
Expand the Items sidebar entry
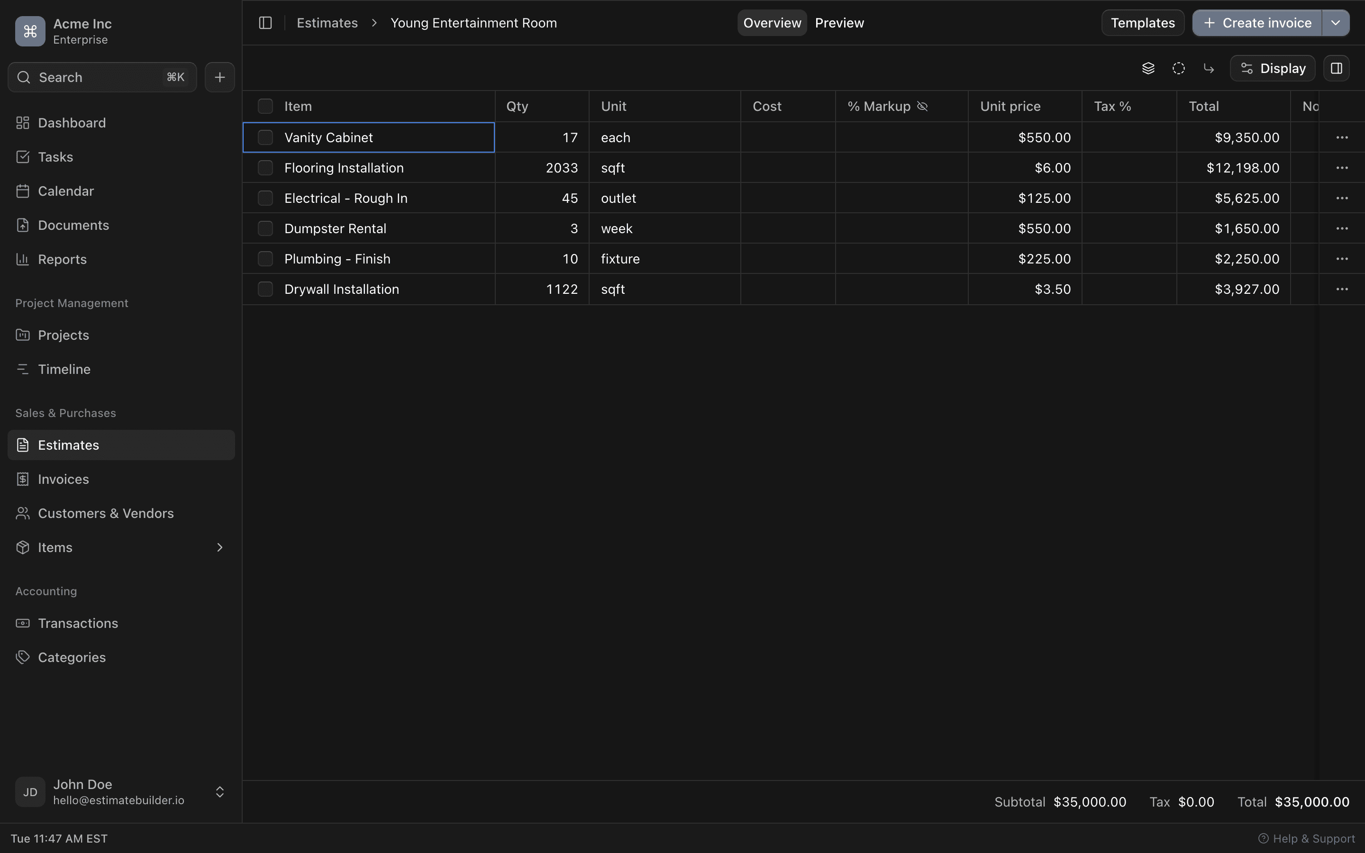[219, 547]
